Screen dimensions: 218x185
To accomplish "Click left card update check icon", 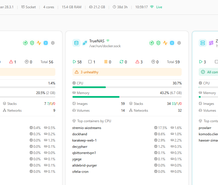I will tap(25, 43).
